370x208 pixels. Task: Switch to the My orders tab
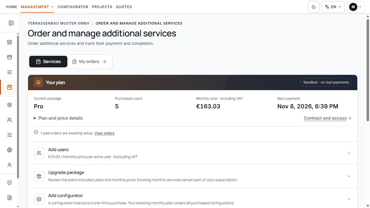click(x=90, y=62)
